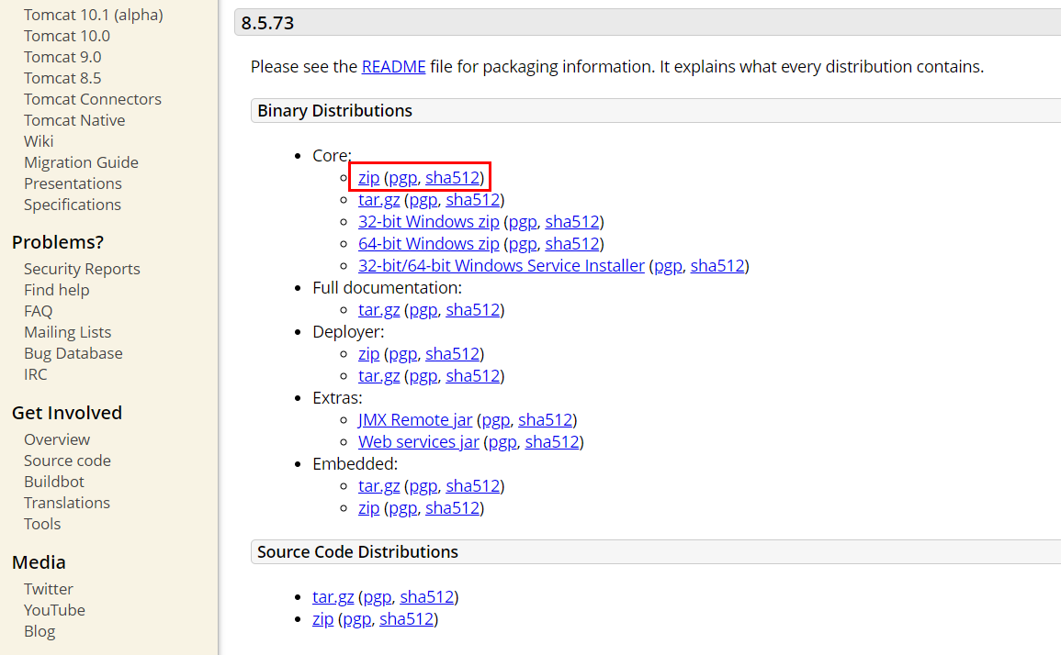Select the Binary Distributions heading

click(334, 110)
